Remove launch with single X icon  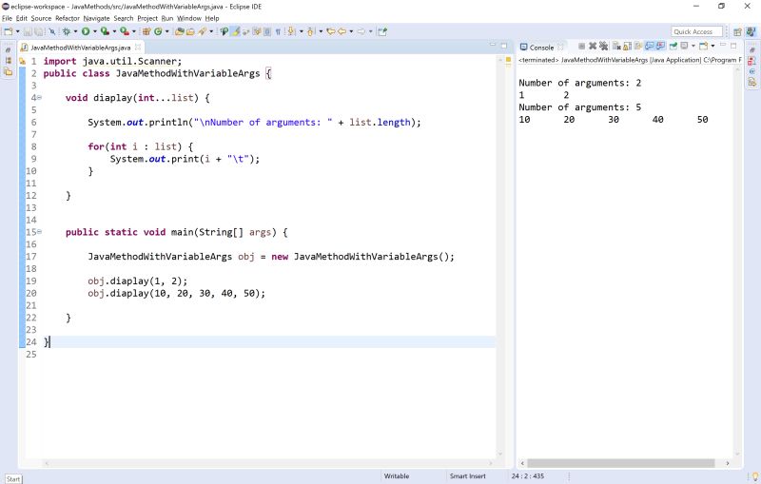593,46
